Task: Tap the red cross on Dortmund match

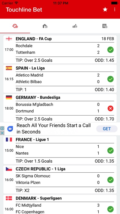Action: 111,108
